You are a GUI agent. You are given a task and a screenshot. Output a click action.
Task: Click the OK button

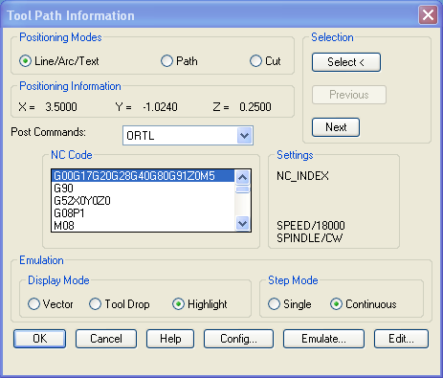click(x=40, y=339)
